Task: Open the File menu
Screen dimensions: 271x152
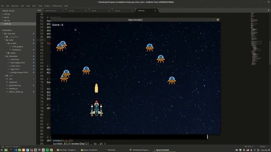Action: coord(3,6)
